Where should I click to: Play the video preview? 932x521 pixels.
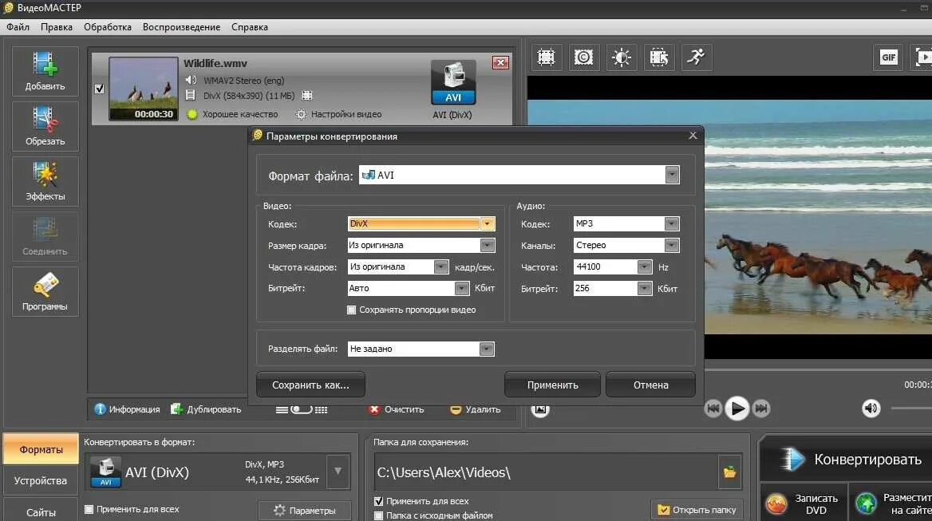tap(737, 409)
